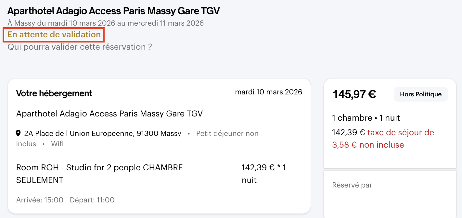Click the location pin icon beside the address
Viewport: 462px width, 218px height.
(19, 133)
